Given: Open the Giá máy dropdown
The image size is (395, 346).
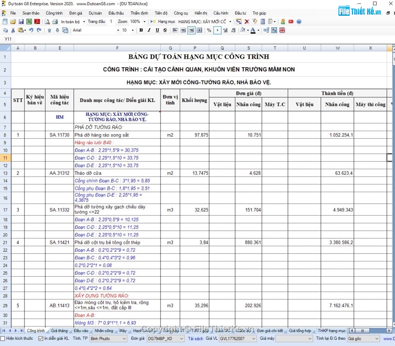Looking at the screenshot, I should 294,339.
